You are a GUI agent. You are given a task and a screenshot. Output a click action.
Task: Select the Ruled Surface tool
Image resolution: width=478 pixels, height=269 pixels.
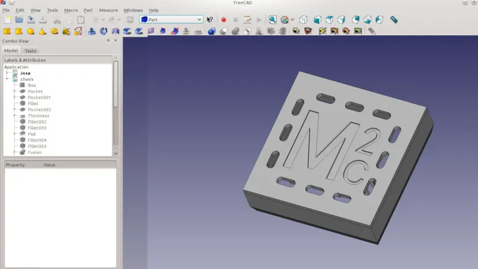151,31
